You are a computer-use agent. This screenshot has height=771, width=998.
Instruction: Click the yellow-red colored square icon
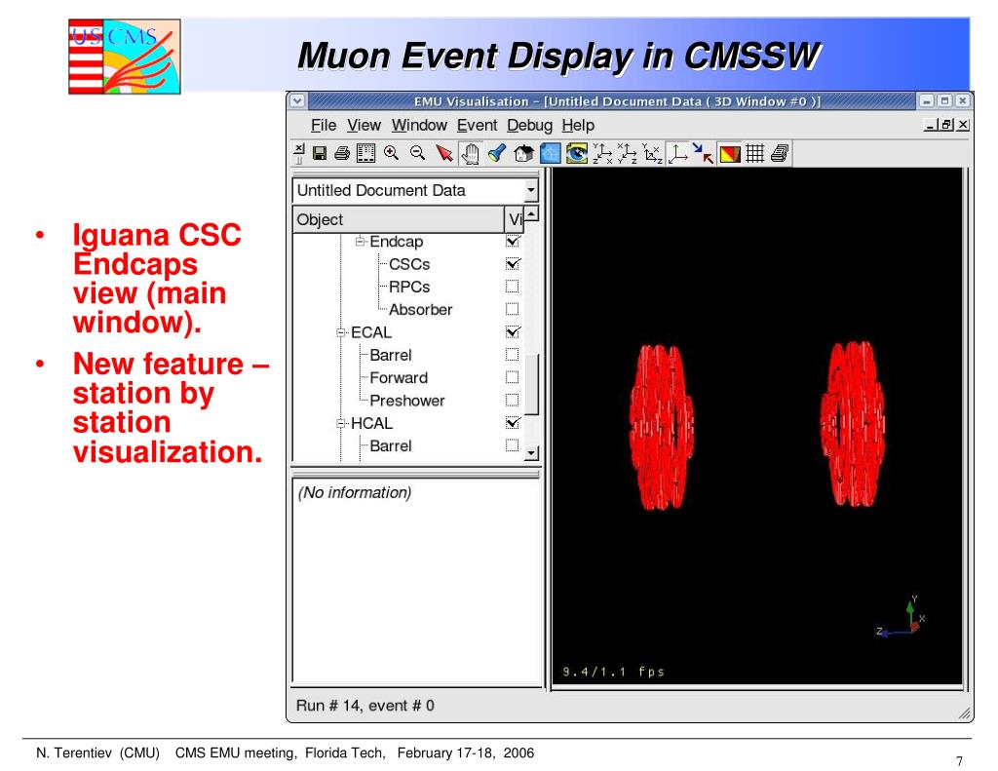pyautogui.click(x=729, y=154)
